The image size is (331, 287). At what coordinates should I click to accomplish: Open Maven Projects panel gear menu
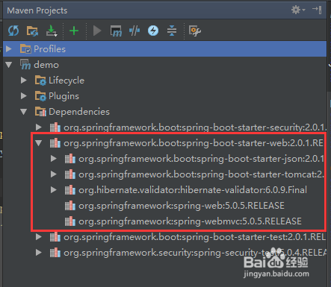tap(298, 10)
